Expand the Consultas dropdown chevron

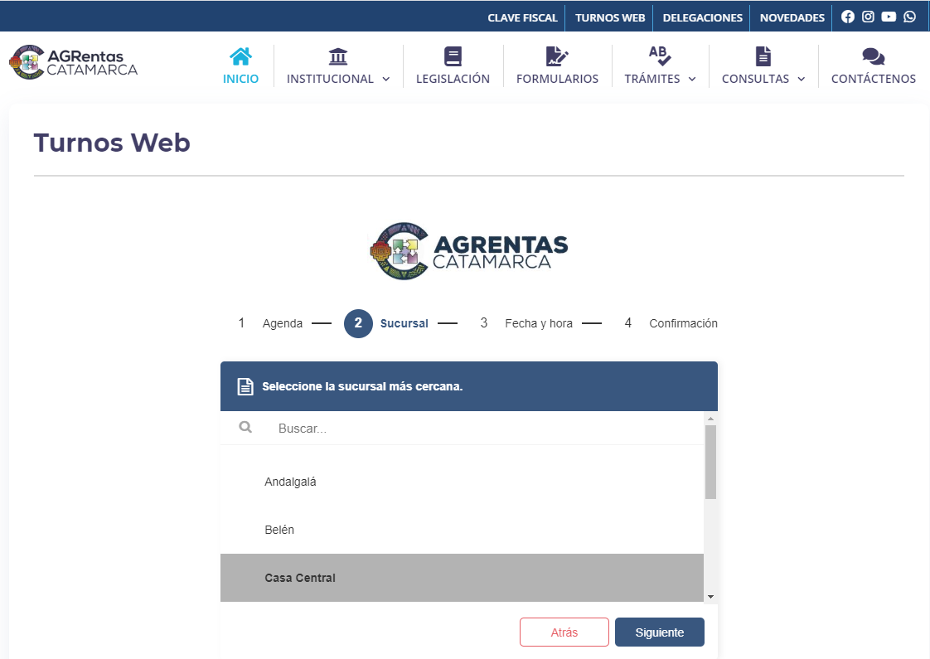(802, 79)
